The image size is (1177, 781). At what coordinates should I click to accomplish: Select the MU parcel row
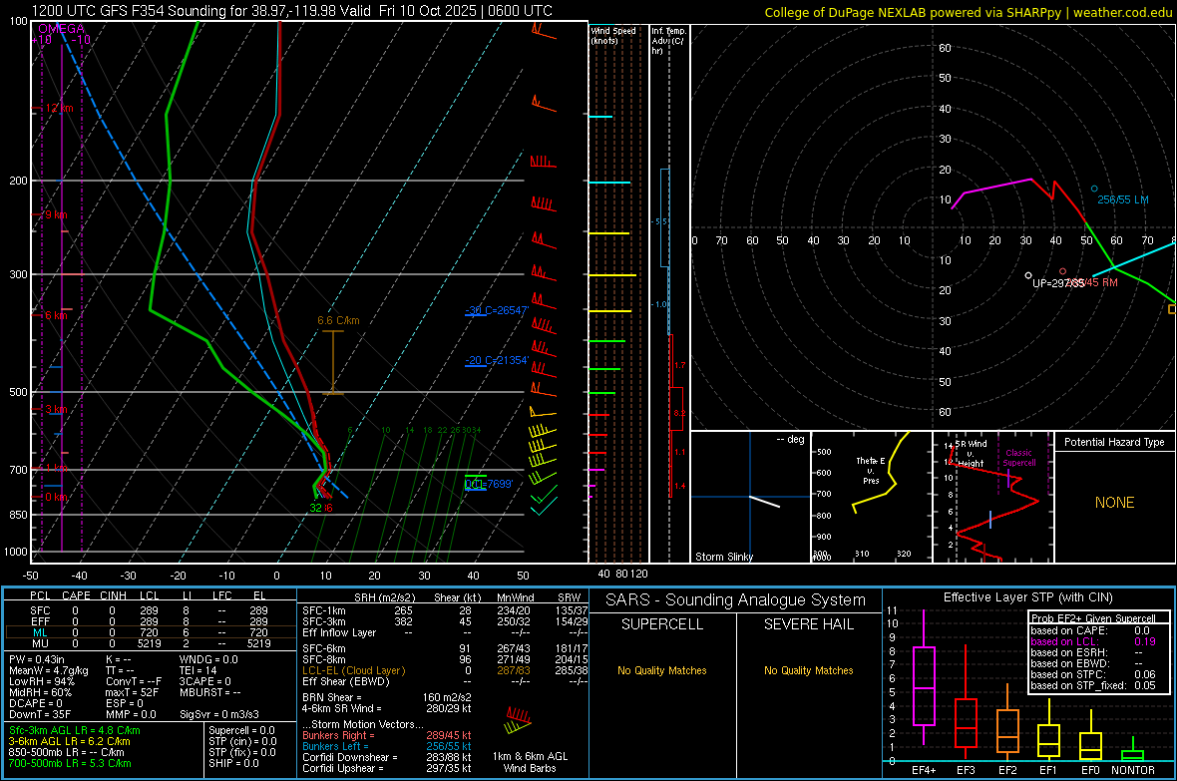[x=151, y=643]
